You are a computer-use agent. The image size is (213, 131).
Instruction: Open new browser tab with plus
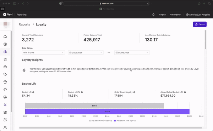204,4
